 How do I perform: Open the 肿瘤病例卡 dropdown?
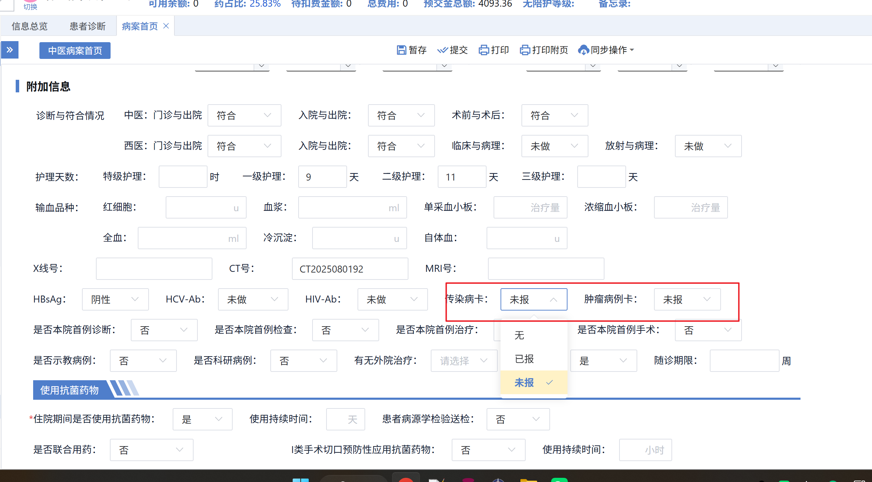[686, 299]
